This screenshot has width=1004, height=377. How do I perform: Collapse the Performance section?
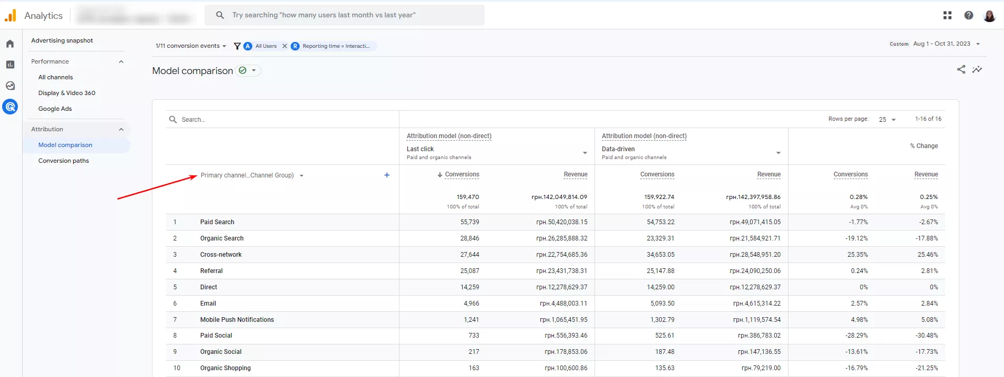tap(121, 61)
